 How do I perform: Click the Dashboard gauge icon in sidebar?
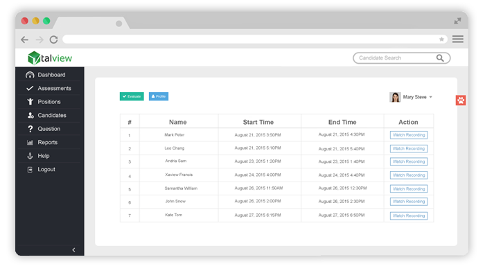click(x=30, y=75)
